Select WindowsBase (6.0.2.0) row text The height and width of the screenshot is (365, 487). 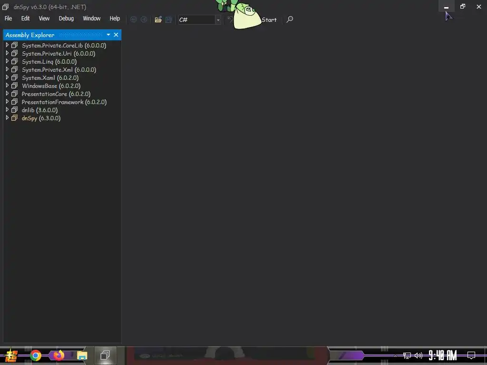coord(51,86)
